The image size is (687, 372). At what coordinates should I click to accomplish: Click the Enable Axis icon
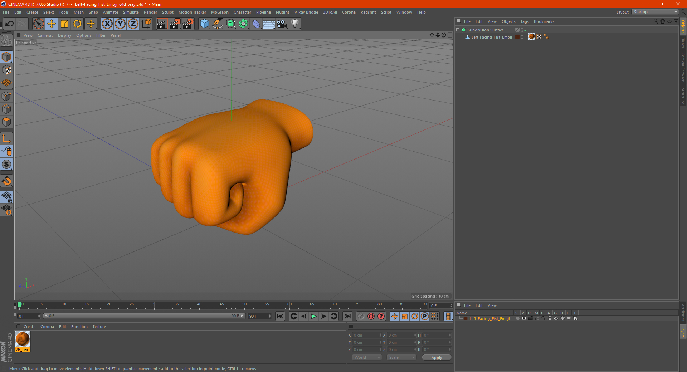coord(6,138)
